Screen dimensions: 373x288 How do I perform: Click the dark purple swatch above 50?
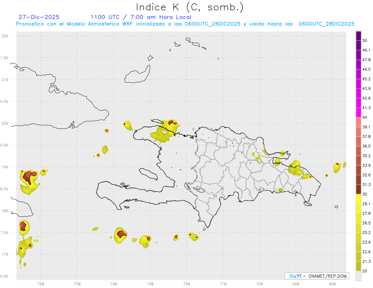click(x=359, y=36)
